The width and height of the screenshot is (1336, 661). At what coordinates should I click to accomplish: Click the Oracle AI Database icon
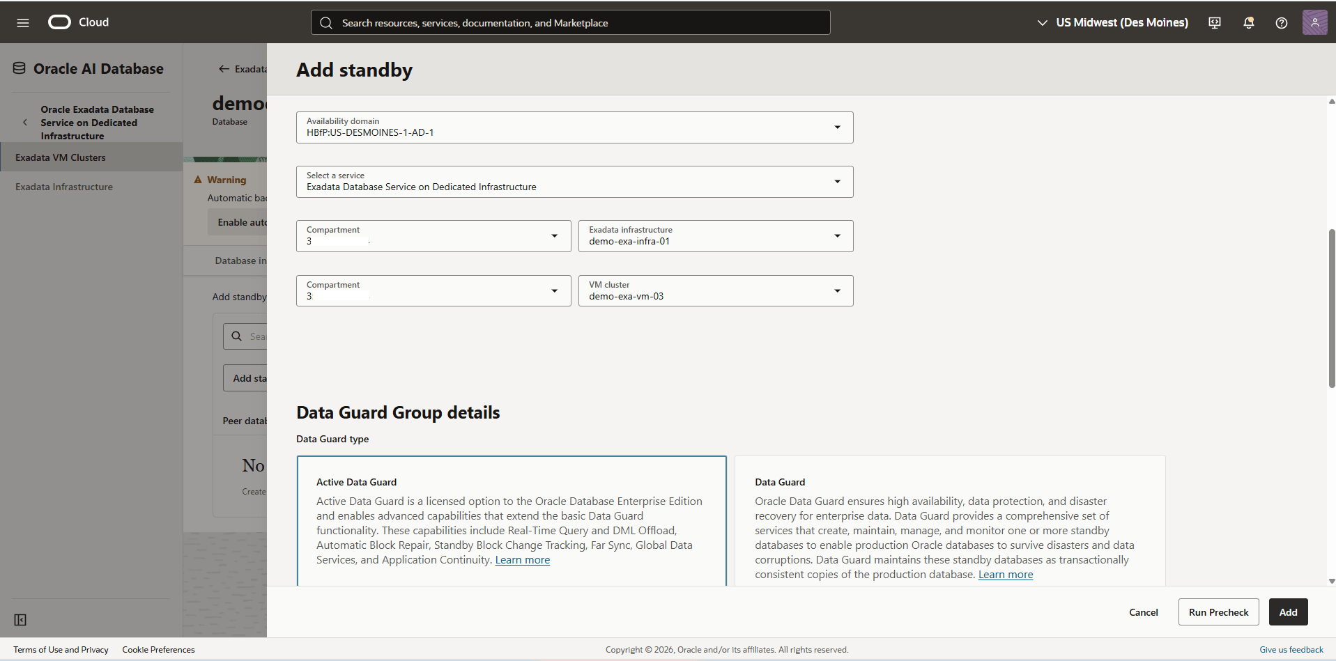tap(18, 67)
